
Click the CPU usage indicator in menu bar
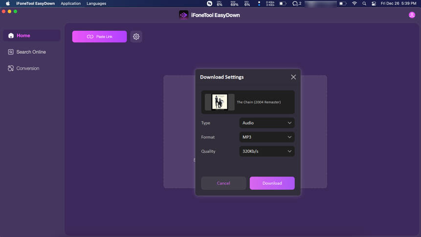pyautogui.click(x=220, y=3)
